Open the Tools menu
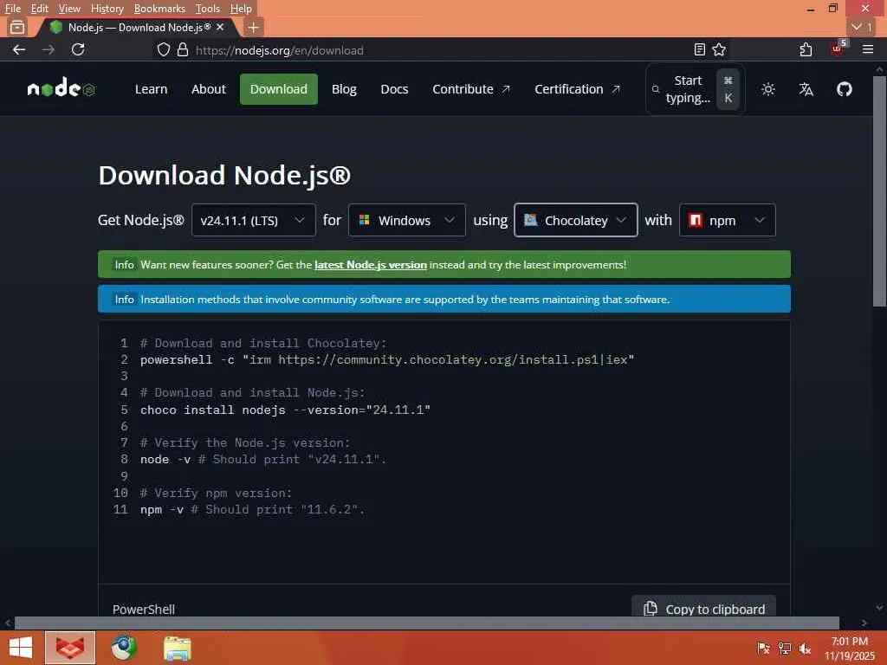Image resolution: width=887 pixels, height=665 pixels. click(208, 9)
